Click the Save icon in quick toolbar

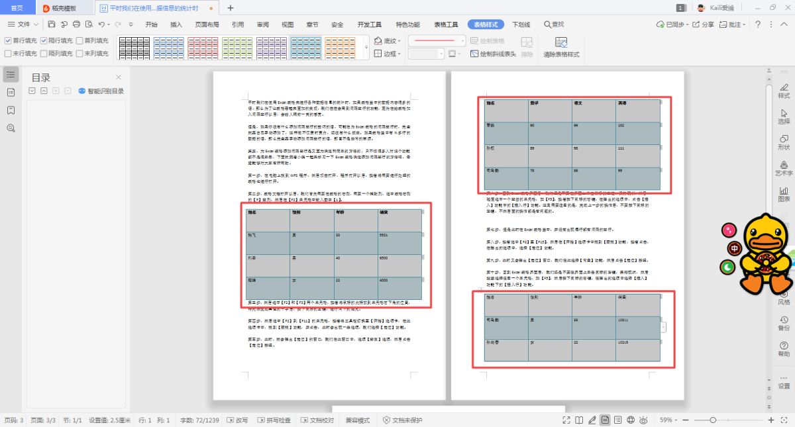(x=52, y=24)
